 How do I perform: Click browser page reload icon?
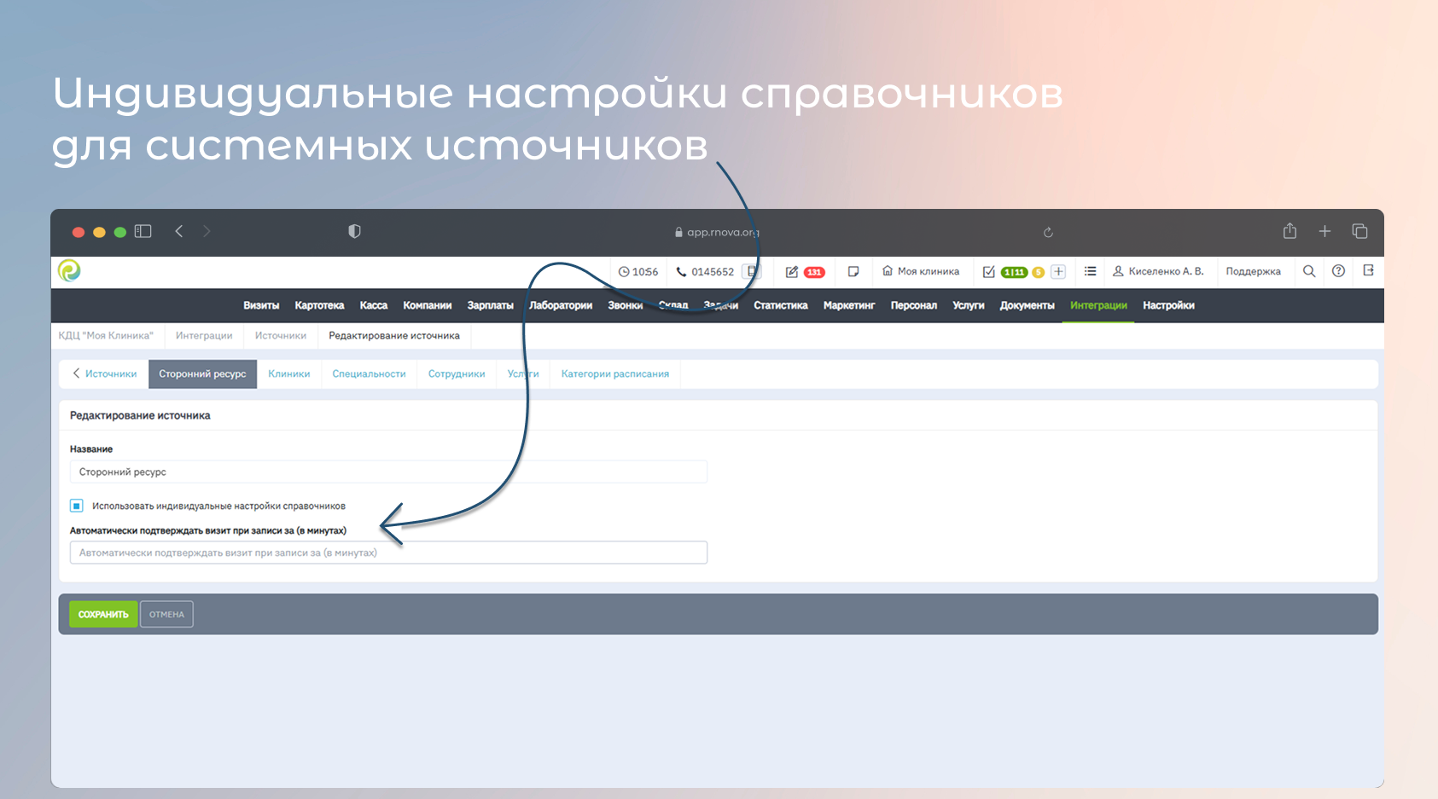1048,232
